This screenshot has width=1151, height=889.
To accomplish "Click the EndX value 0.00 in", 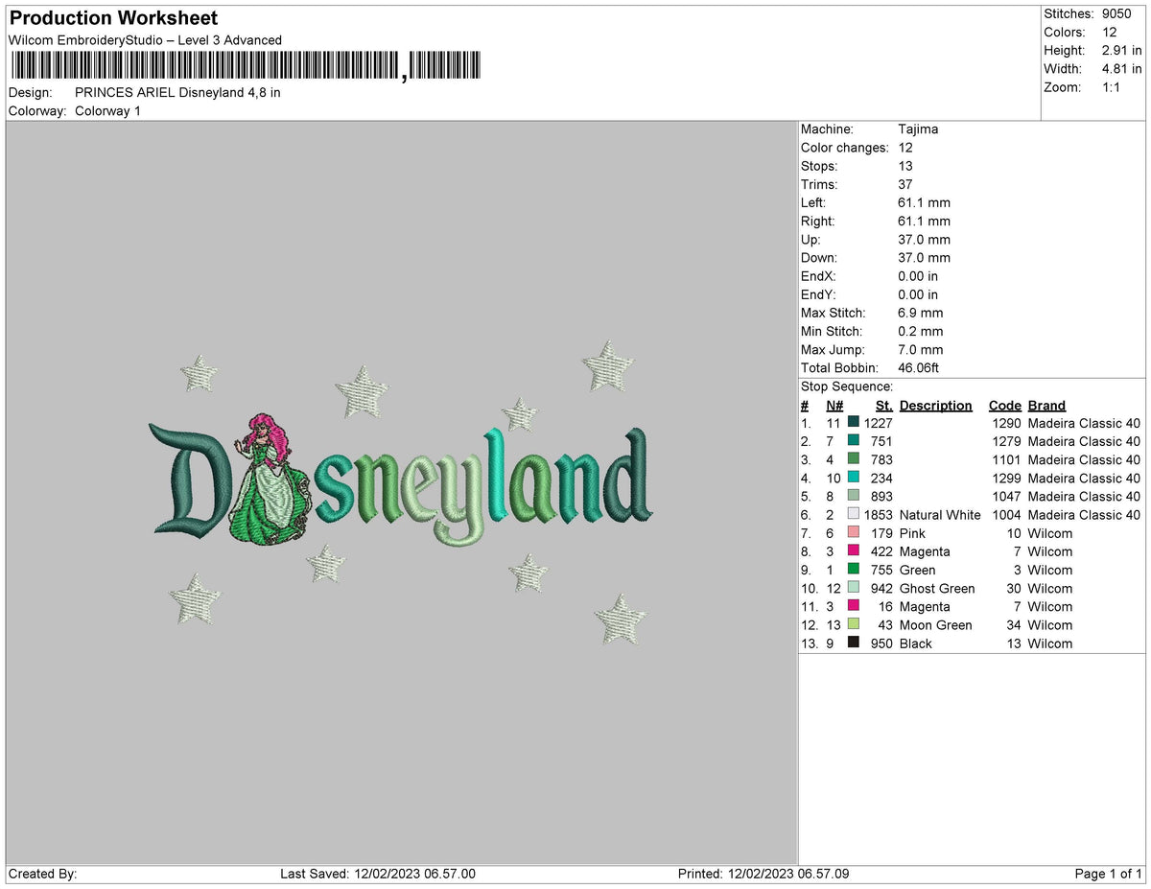I will click(x=918, y=276).
